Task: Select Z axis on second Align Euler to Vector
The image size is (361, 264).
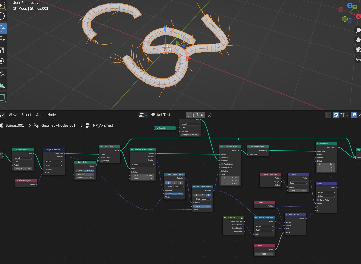Action: click(208, 195)
